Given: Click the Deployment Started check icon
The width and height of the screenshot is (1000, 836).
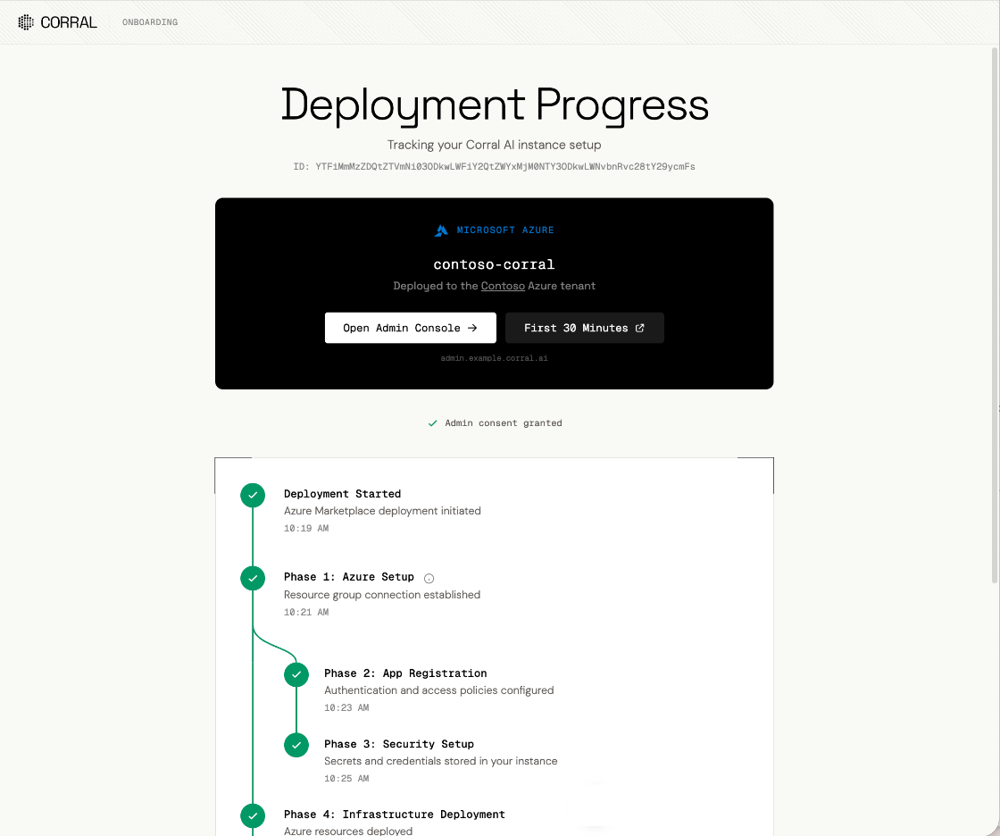Looking at the screenshot, I should 253,495.
